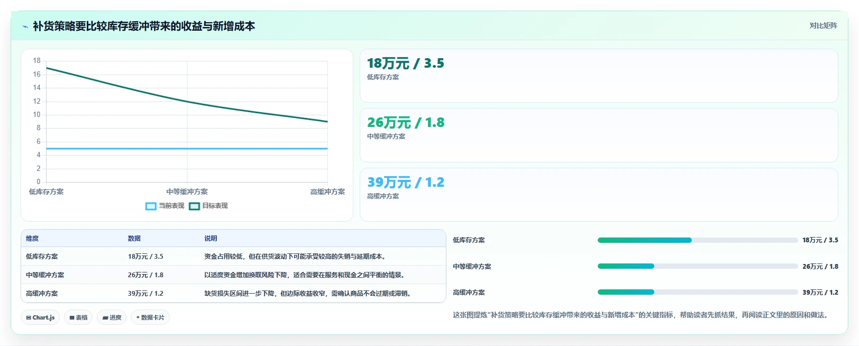Click the 低库存方案 x-axis label on chart
The width and height of the screenshot is (859, 346).
(46, 192)
